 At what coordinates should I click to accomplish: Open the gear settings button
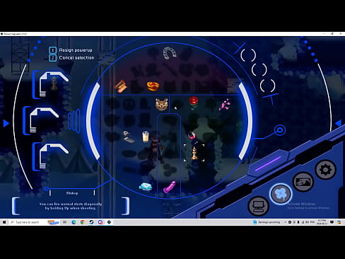[x=326, y=170]
